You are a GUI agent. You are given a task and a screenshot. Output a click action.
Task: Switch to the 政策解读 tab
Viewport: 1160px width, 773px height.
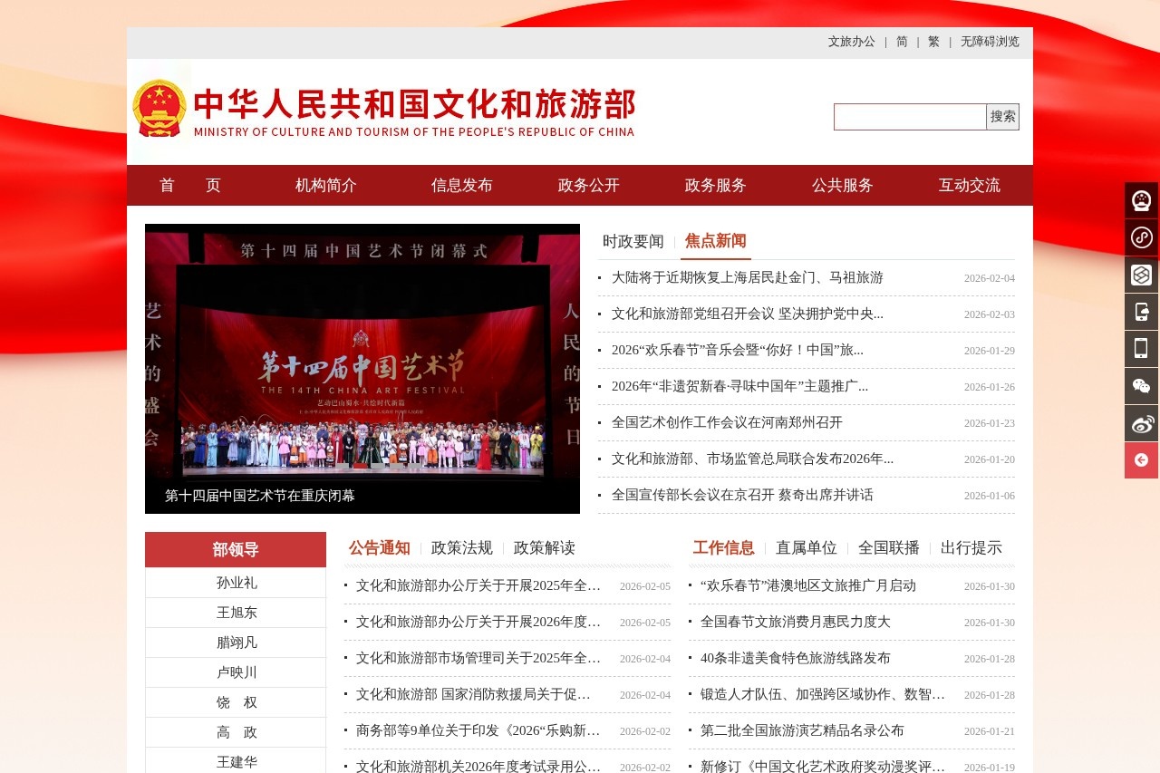pyautogui.click(x=545, y=548)
